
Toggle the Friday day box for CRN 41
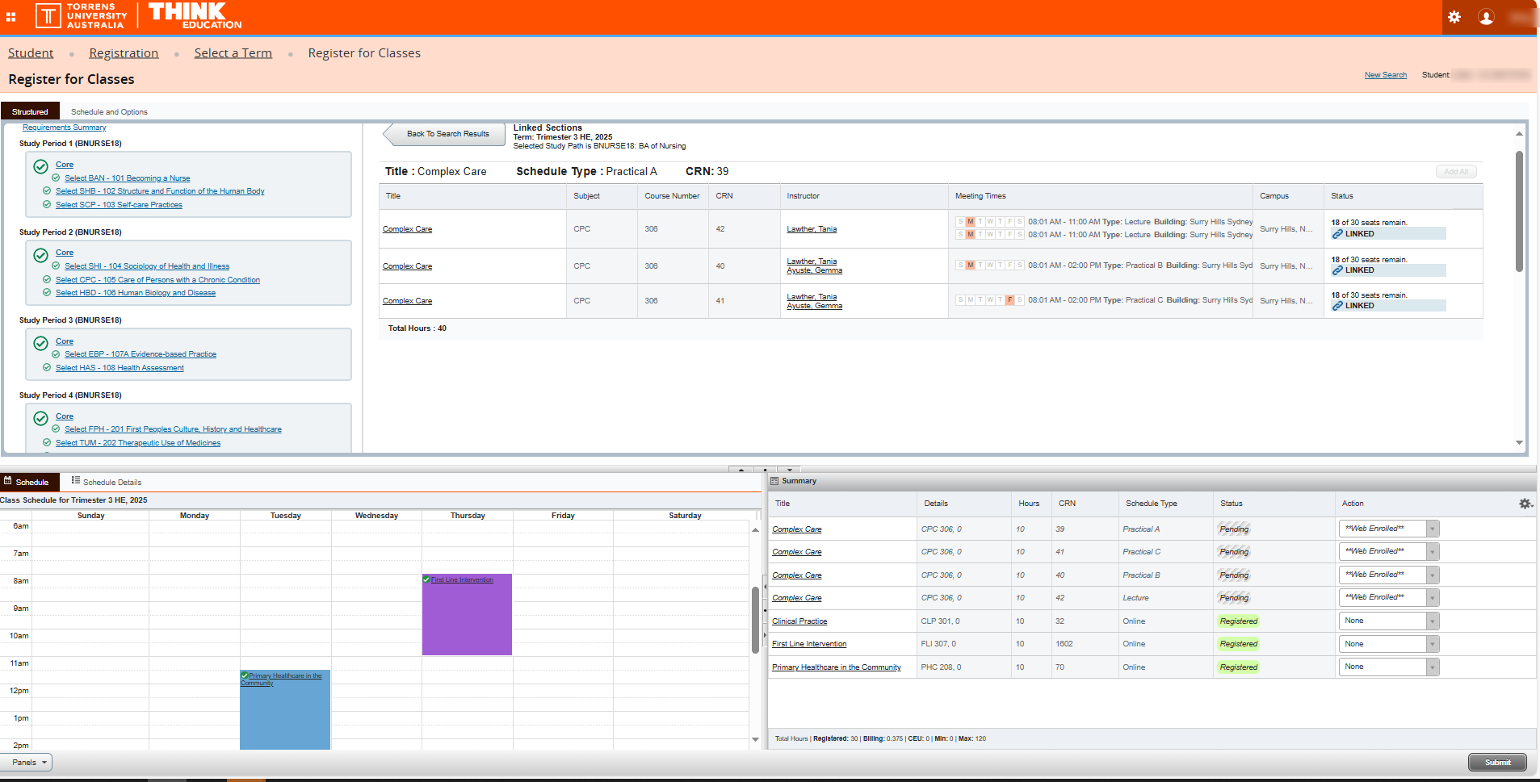click(1009, 300)
